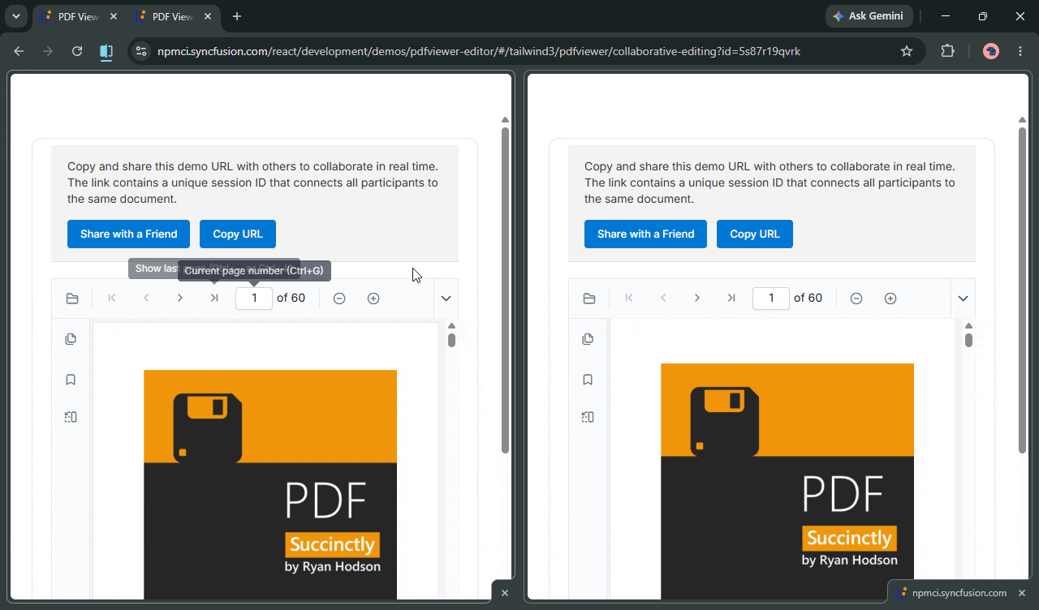Open organize pages panel in left viewer
Viewport: 1039px width, 610px height.
tap(71, 417)
